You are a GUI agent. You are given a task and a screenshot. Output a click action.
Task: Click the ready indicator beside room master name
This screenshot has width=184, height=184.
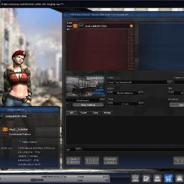[x=131, y=26]
